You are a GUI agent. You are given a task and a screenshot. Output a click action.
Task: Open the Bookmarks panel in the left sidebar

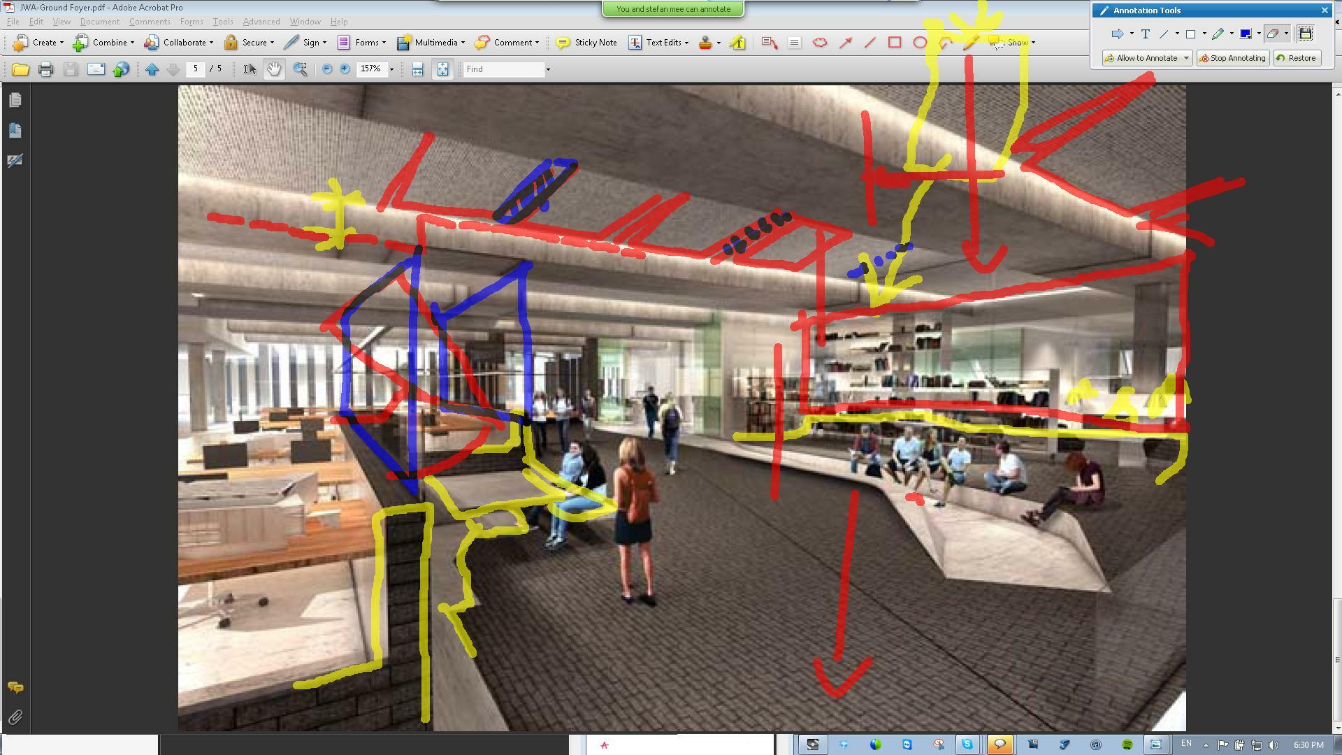[x=15, y=131]
